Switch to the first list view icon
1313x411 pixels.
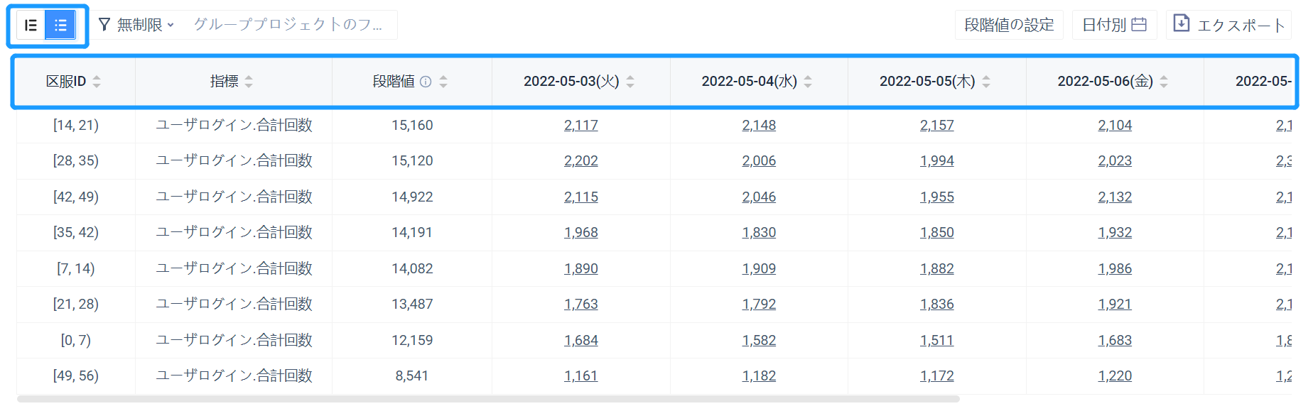(x=31, y=26)
